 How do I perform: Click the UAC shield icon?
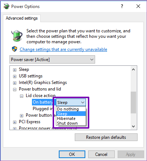[15, 49]
